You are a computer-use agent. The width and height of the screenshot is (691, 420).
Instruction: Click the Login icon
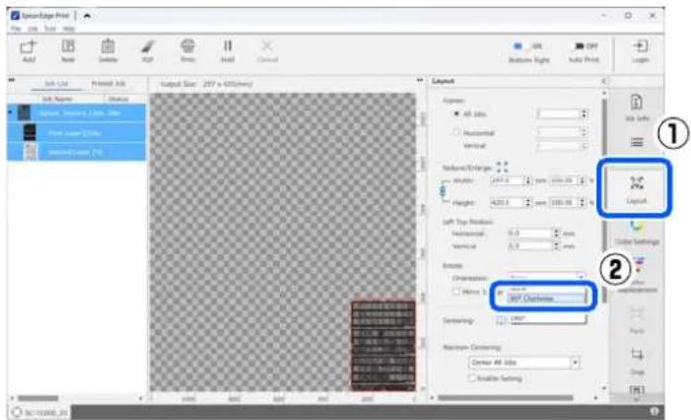(x=640, y=45)
